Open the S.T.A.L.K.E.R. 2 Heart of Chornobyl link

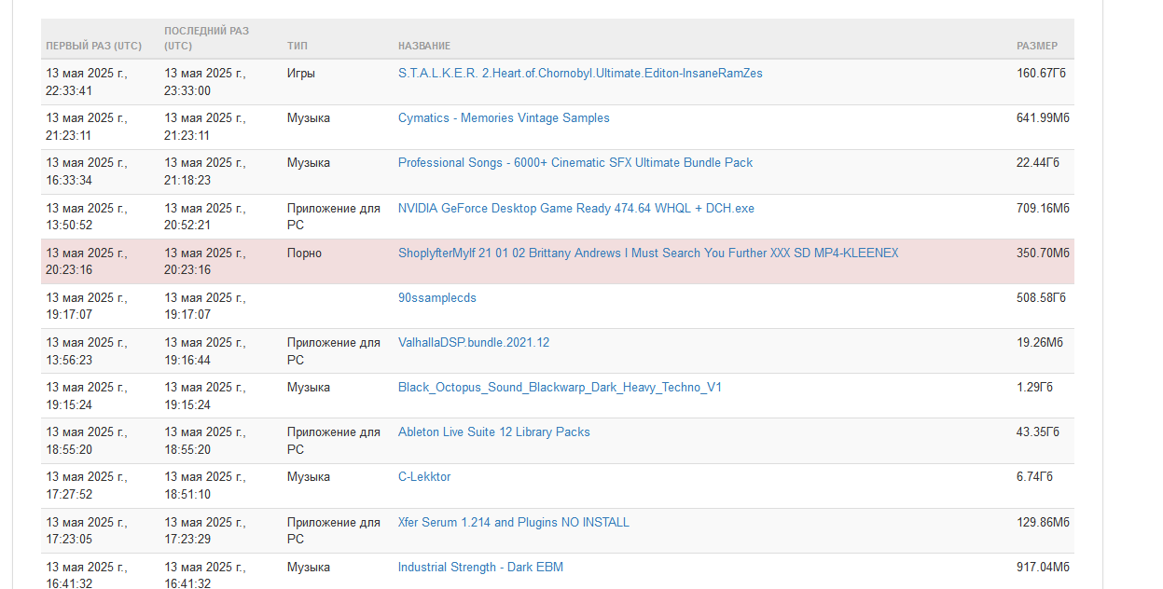coord(580,74)
